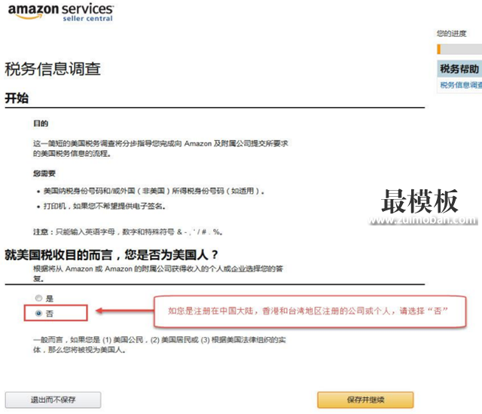
Task: Click the 您的进度 label
Action: pos(452,33)
